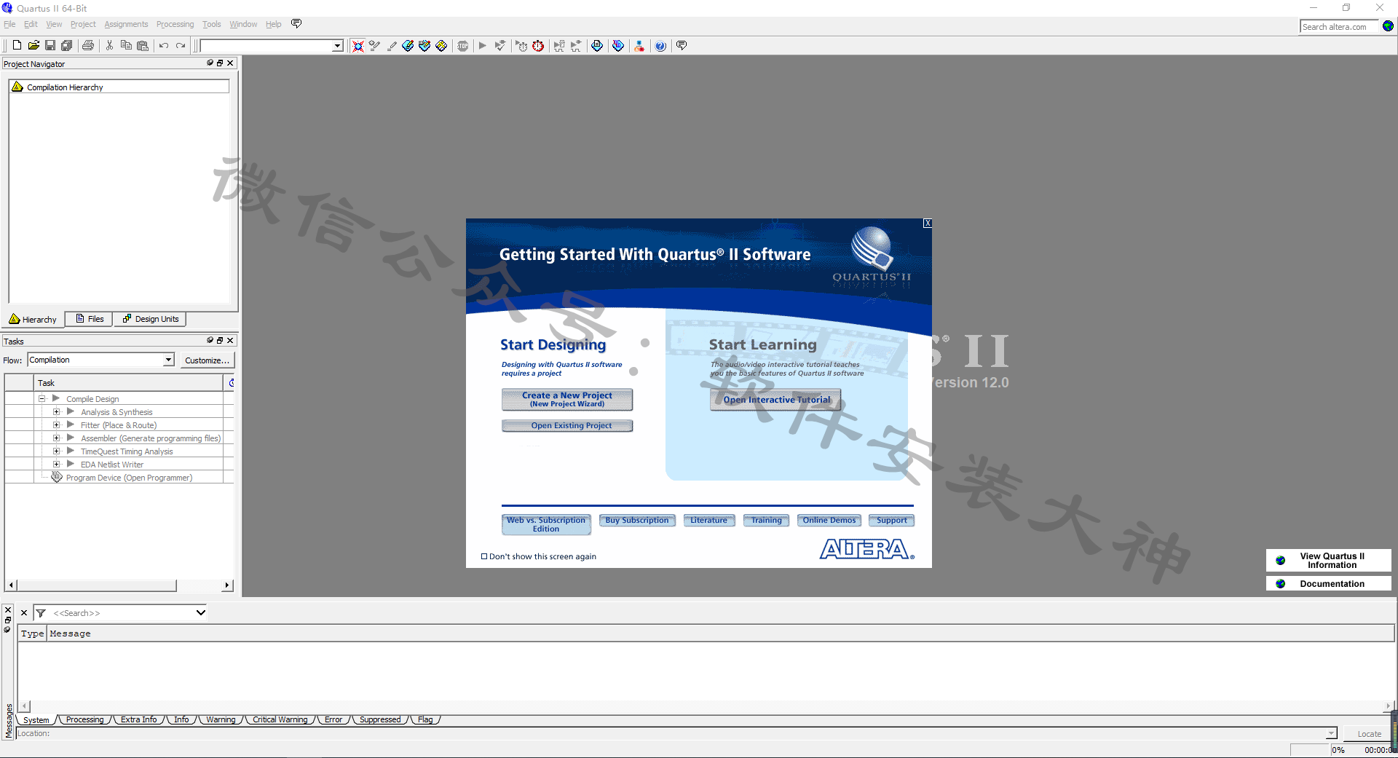This screenshot has height=758, width=1398.
Task: Close the Getting Started dialog
Action: tap(927, 224)
